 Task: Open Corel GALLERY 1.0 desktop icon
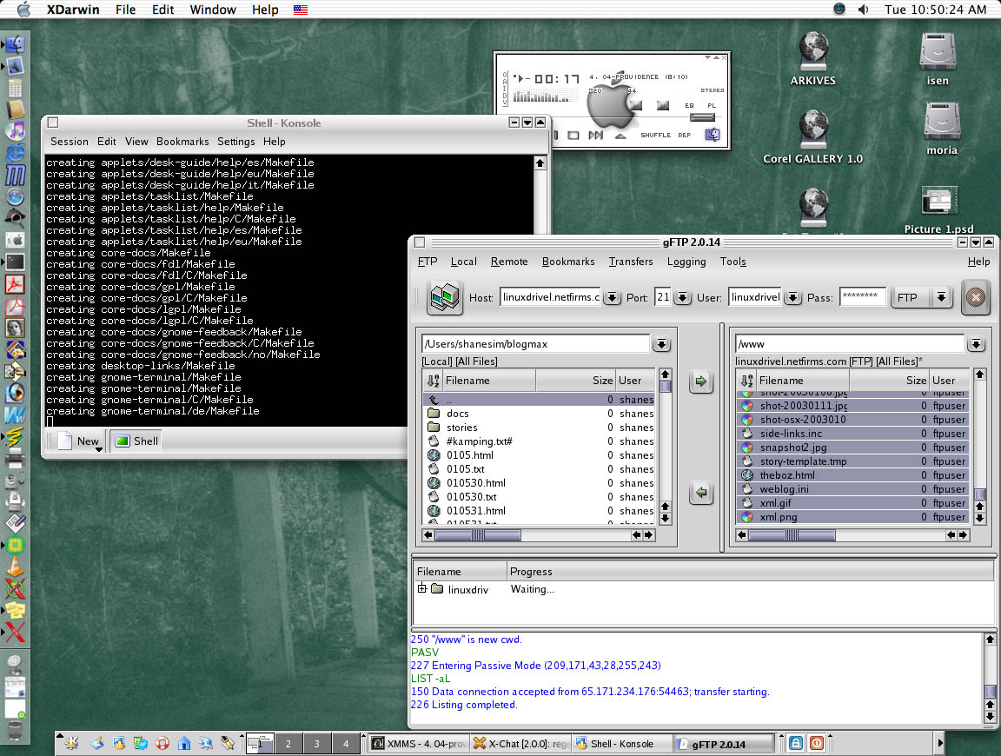click(x=812, y=136)
